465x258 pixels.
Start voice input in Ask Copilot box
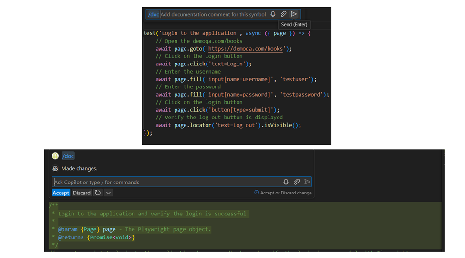pos(286,182)
